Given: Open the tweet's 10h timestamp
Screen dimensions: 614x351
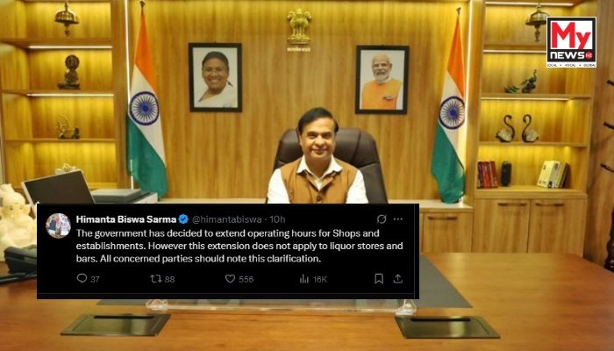Looking at the screenshot, I should 277,219.
